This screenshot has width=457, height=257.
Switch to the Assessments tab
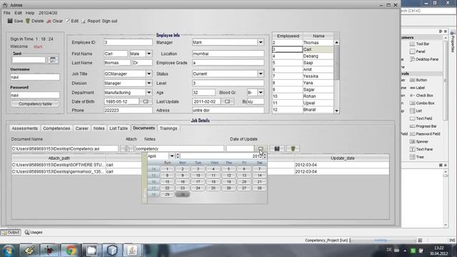tap(24, 128)
